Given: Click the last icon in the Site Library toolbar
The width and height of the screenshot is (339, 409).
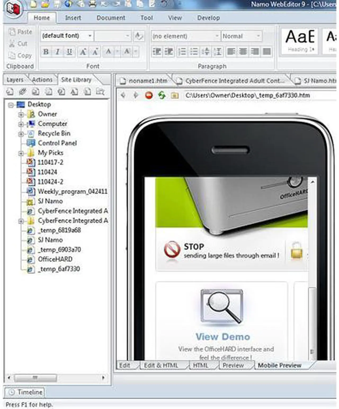Looking at the screenshot, I should click(x=100, y=92).
